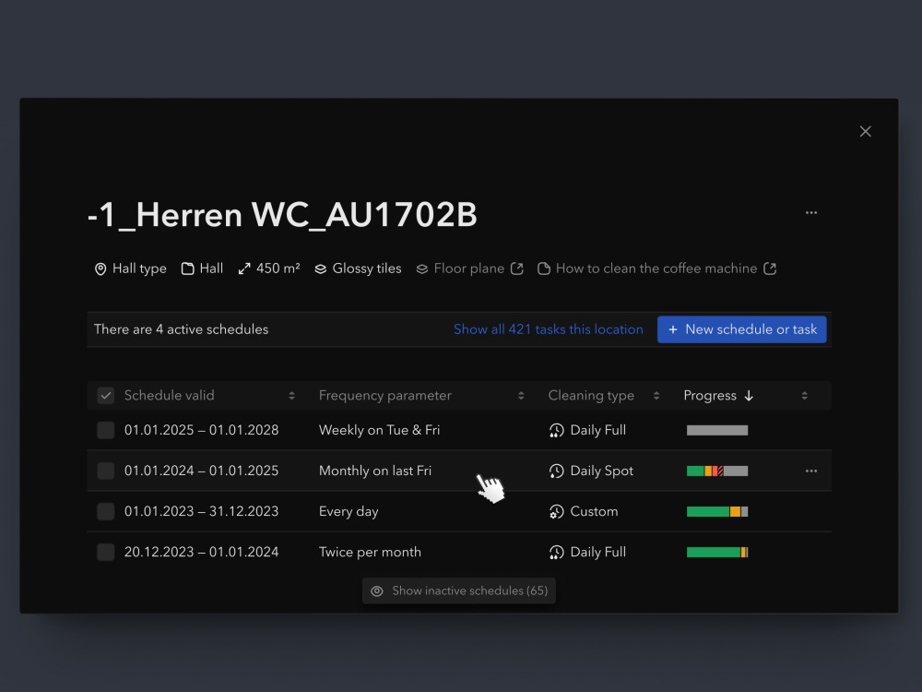Viewport: 922px width, 692px height.
Task: Check the 20.12.2023 – 01.01.2024 schedule row
Action: [106, 552]
